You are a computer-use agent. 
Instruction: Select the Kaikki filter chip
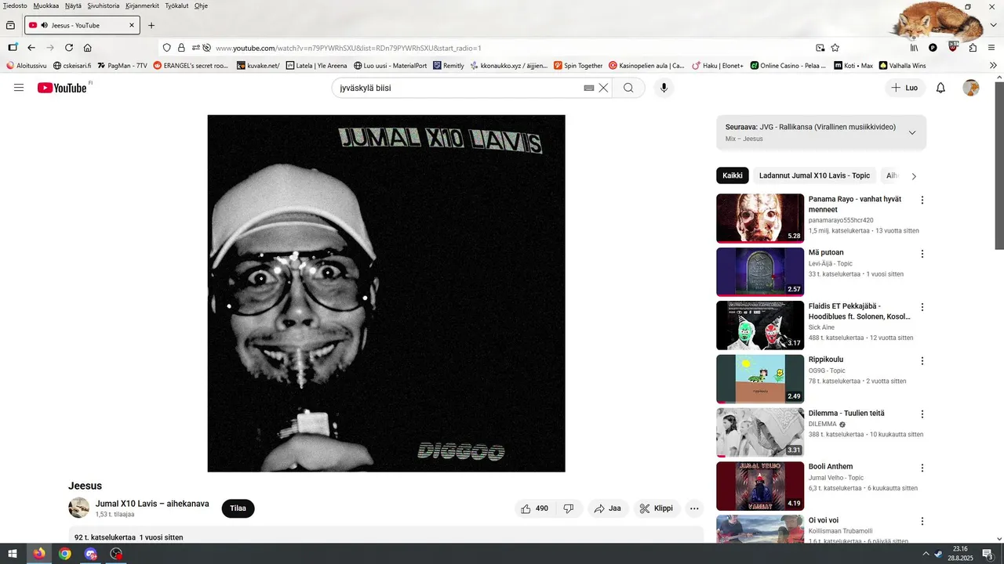click(x=733, y=175)
